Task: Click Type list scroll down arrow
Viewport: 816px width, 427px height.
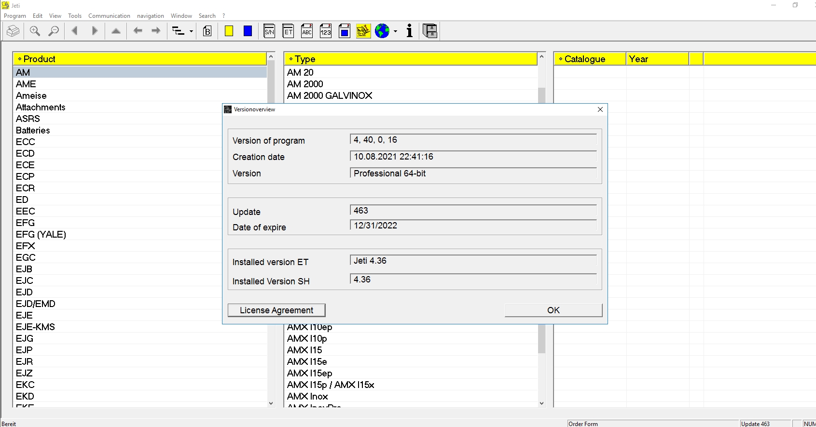Action: pos(541,403)
